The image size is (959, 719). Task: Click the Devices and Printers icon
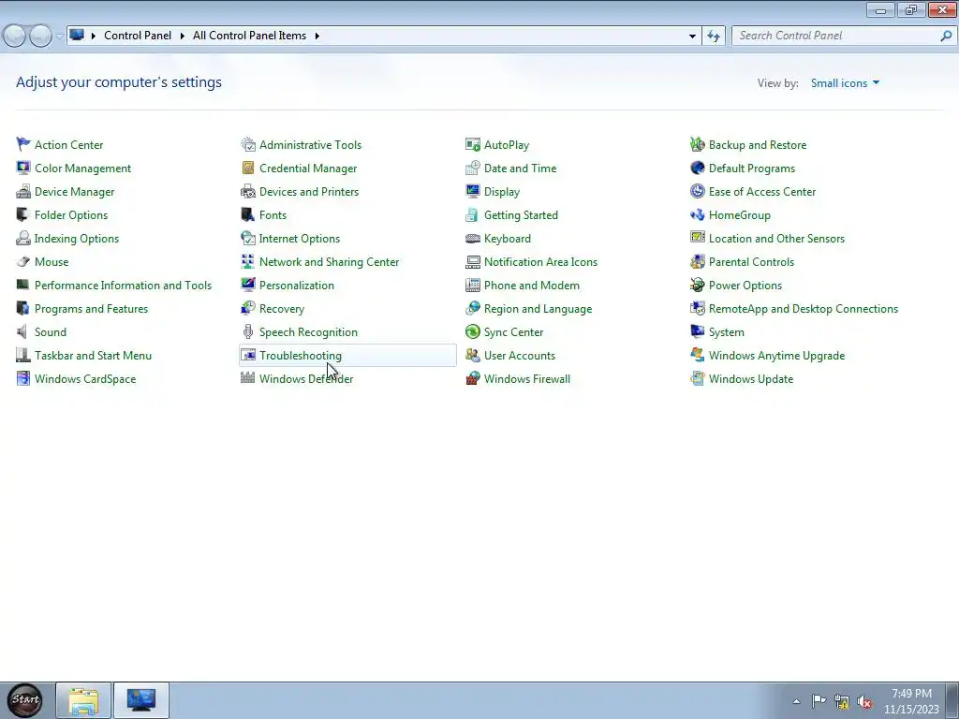tap(247, 191)
